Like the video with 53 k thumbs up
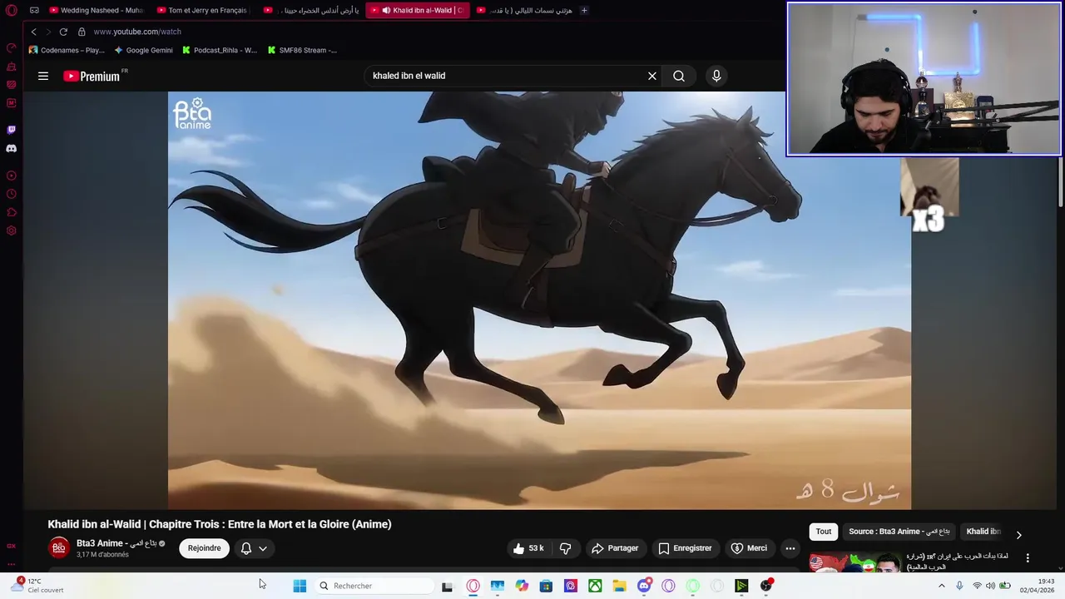Viewport: 1065px width, 599px height. [528, 548]
